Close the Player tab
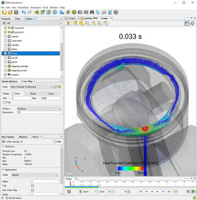 click(76, 179)
